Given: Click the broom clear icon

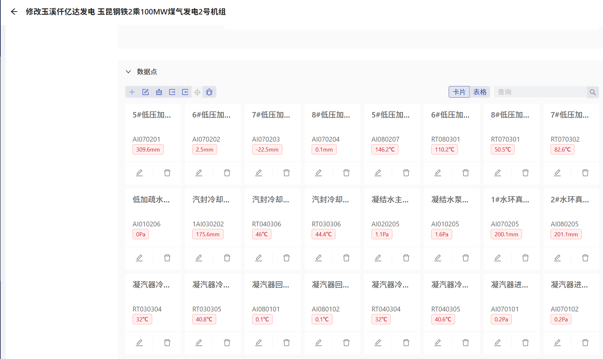Looking at the screenshot, I should pos(159,92).
